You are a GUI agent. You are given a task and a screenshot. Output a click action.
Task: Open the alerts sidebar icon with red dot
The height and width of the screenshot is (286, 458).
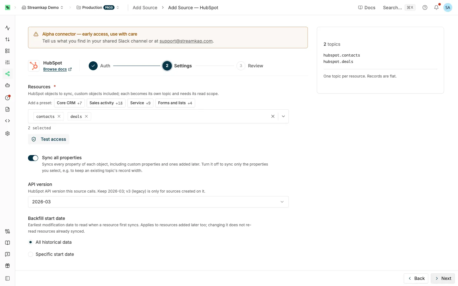point(8,98)
